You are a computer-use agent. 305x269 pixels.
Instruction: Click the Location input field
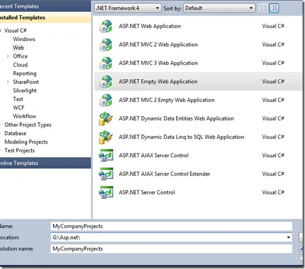171,237
